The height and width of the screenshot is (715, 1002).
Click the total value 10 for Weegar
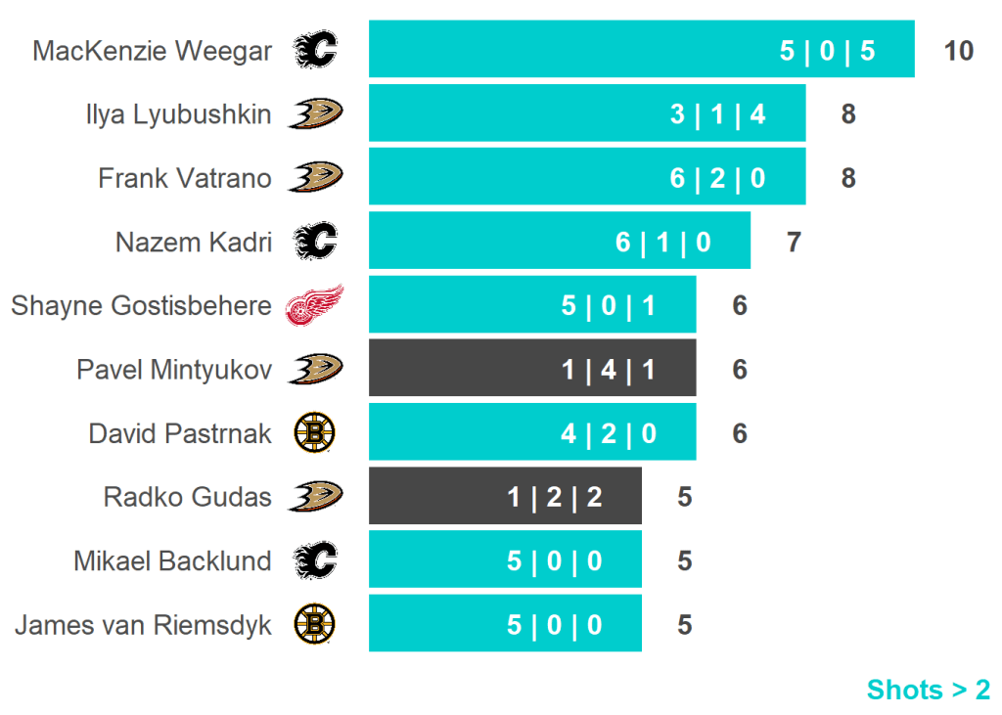959,51
